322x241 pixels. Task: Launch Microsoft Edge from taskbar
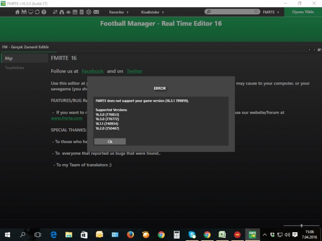[53, 235]
